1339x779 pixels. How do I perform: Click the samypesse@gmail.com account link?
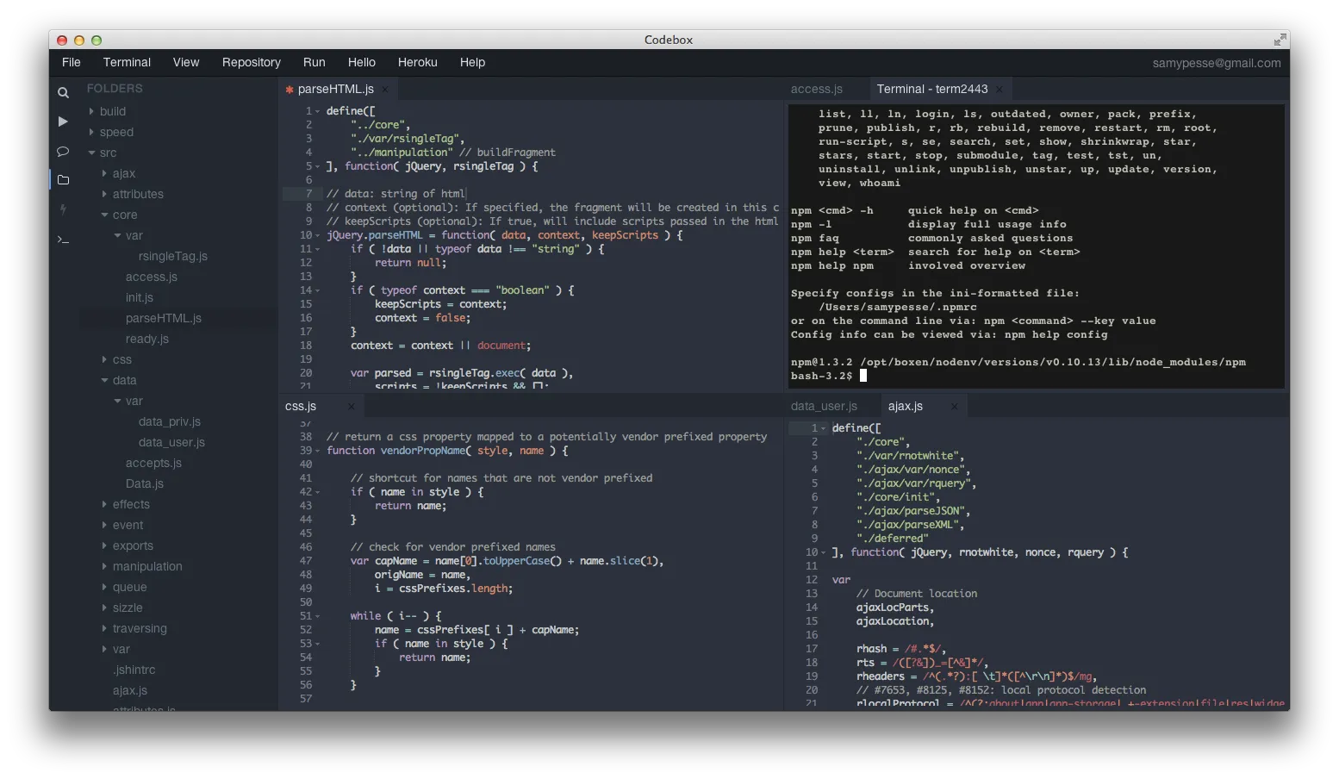(x=1216, y=63)
